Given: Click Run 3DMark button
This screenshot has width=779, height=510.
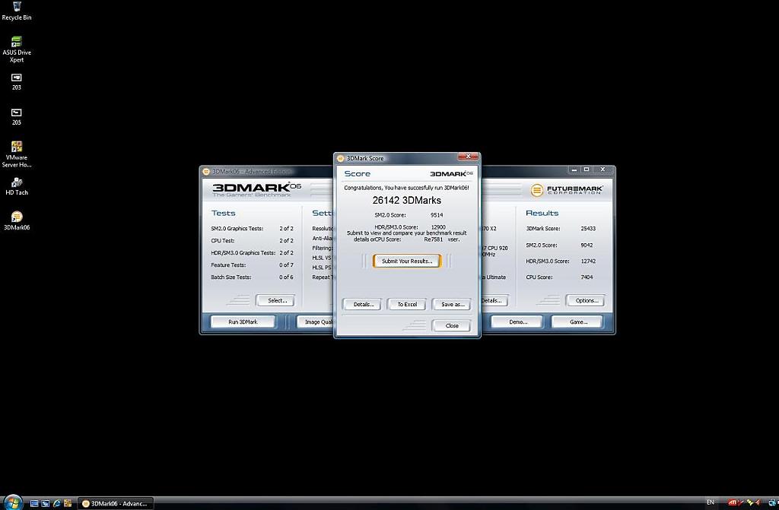Looking at the screenshot, I should click(243, 322).
